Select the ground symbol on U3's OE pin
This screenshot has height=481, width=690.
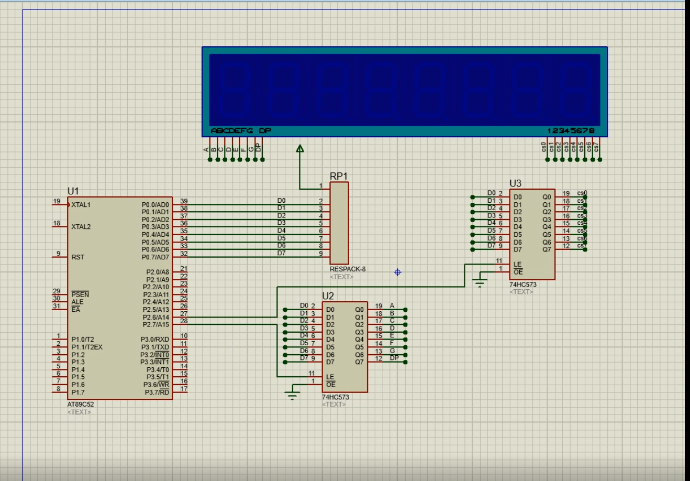(x=480, y=283)
